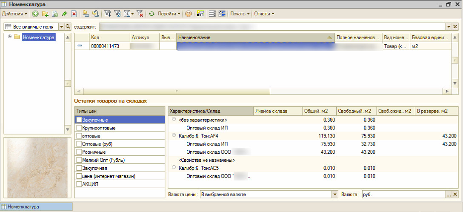Click the green Add new item icon
This screenshot has width=463, height=212.
[35, 14]
